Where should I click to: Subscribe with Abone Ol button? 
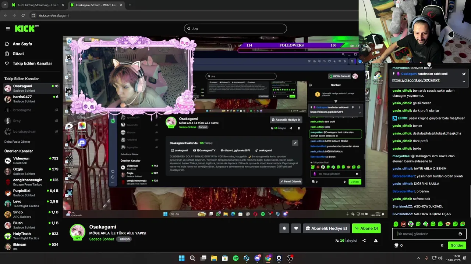tap(366, 228)
